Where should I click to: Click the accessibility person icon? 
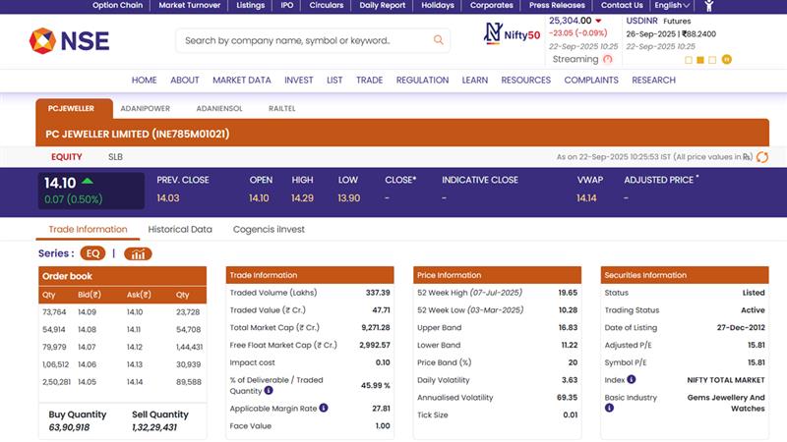click(x=708, y=5)
